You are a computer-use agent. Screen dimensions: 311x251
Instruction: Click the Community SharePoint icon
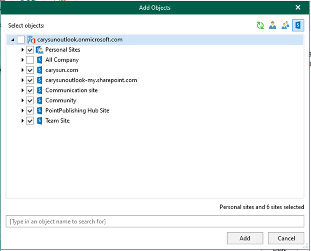pos(40,100)
